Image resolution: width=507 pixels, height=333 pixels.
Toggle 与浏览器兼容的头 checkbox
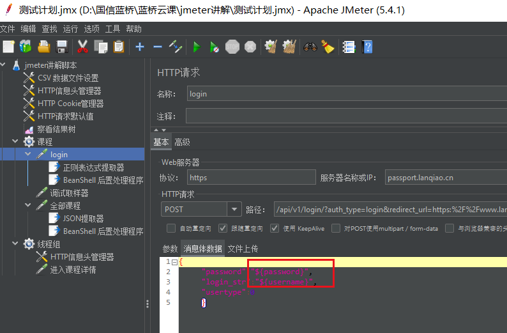[x=450, y=228]
